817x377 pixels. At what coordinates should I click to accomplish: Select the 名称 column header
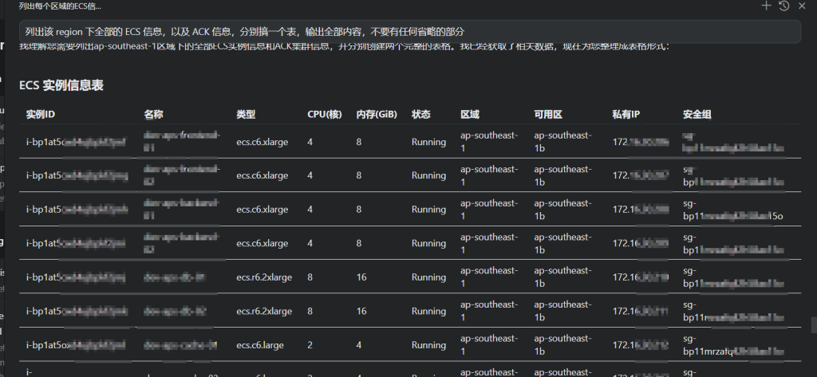pos(154,115)
